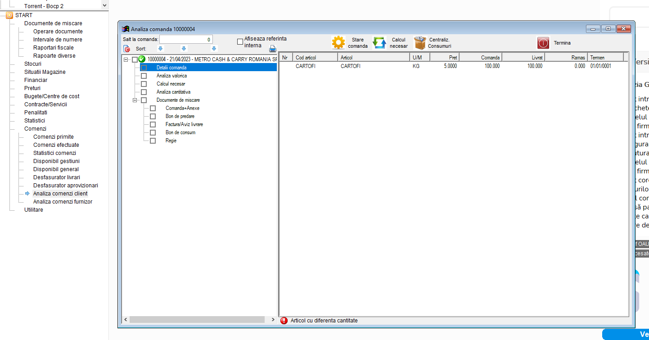This screenshot has width=649, height=340.
Task: Click the Stare comanda gear icon
Action: (338, 43)
